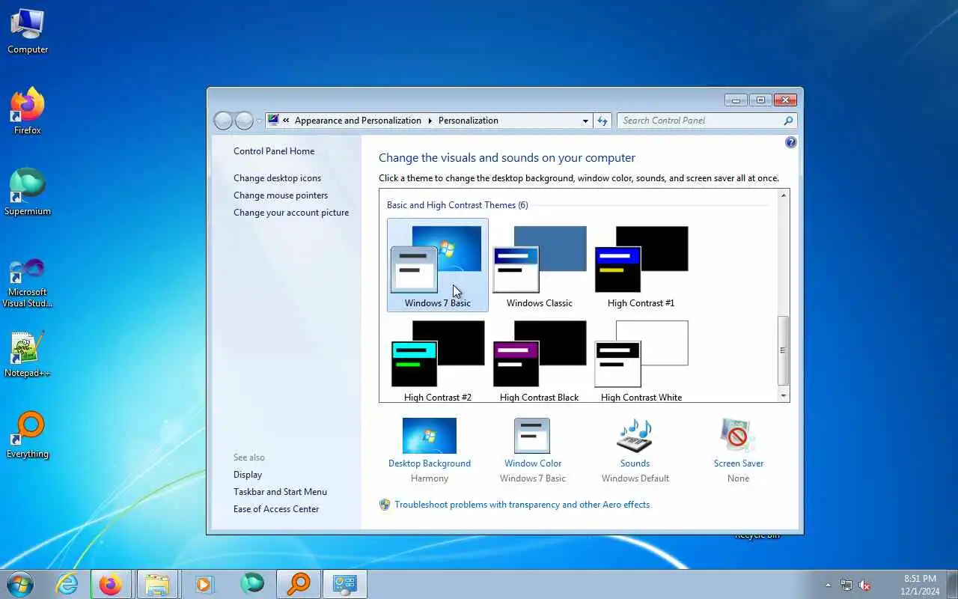Click the Appearance and Personalization breadcrumb
Screen dimensions: 958x599
[358, 121]
